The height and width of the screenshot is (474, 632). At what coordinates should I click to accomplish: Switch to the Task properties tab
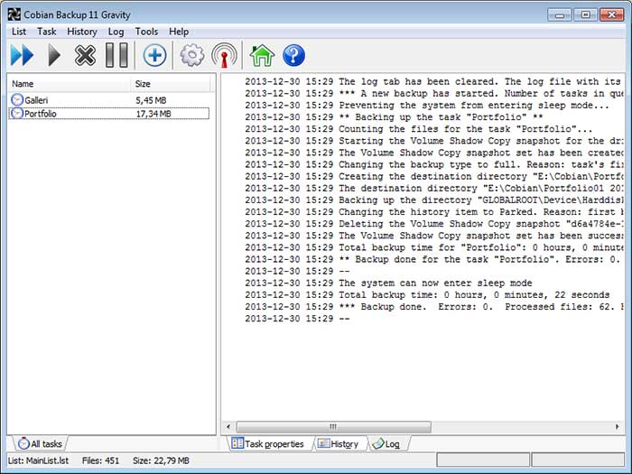pyautogui.click(x=267, y=444)
